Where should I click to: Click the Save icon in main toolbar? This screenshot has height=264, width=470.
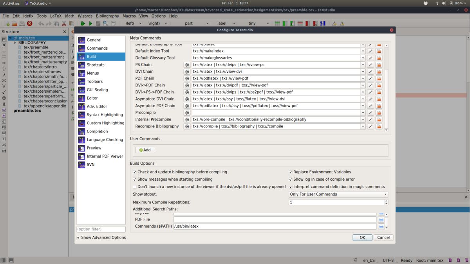click(x=22, y=23)
